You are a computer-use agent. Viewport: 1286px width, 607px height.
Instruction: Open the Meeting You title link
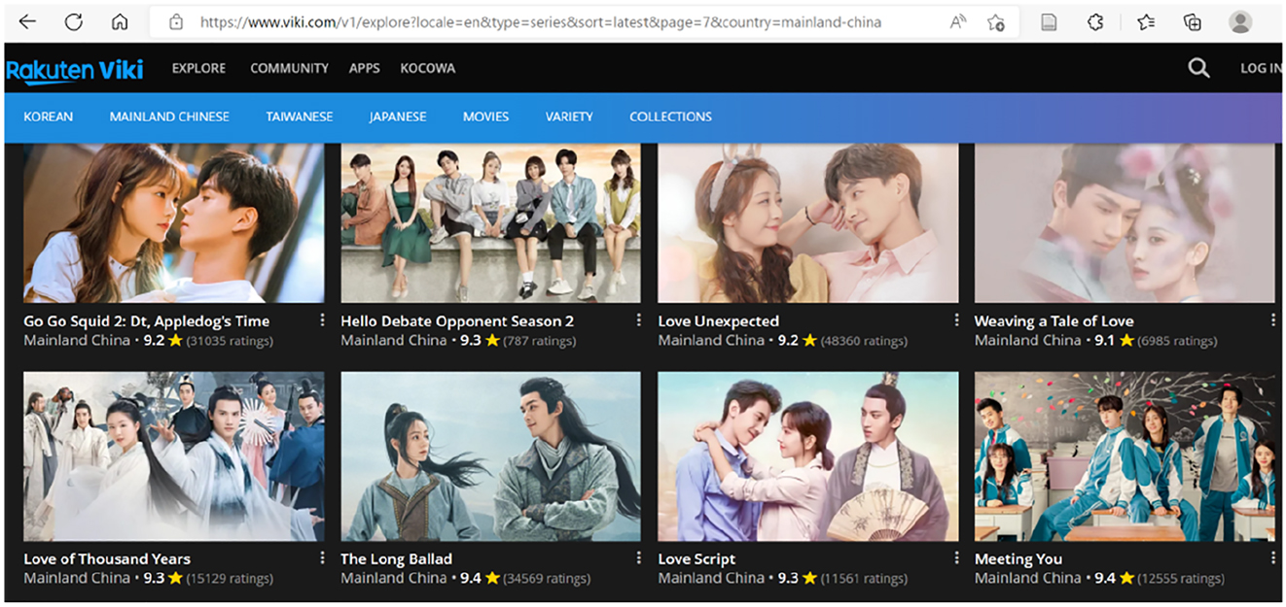coord(1018,558)
